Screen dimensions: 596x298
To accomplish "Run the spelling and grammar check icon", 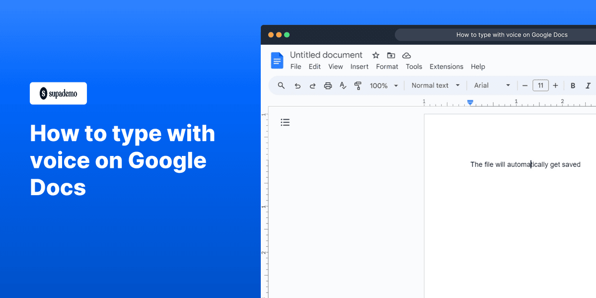I will [343, 85].
